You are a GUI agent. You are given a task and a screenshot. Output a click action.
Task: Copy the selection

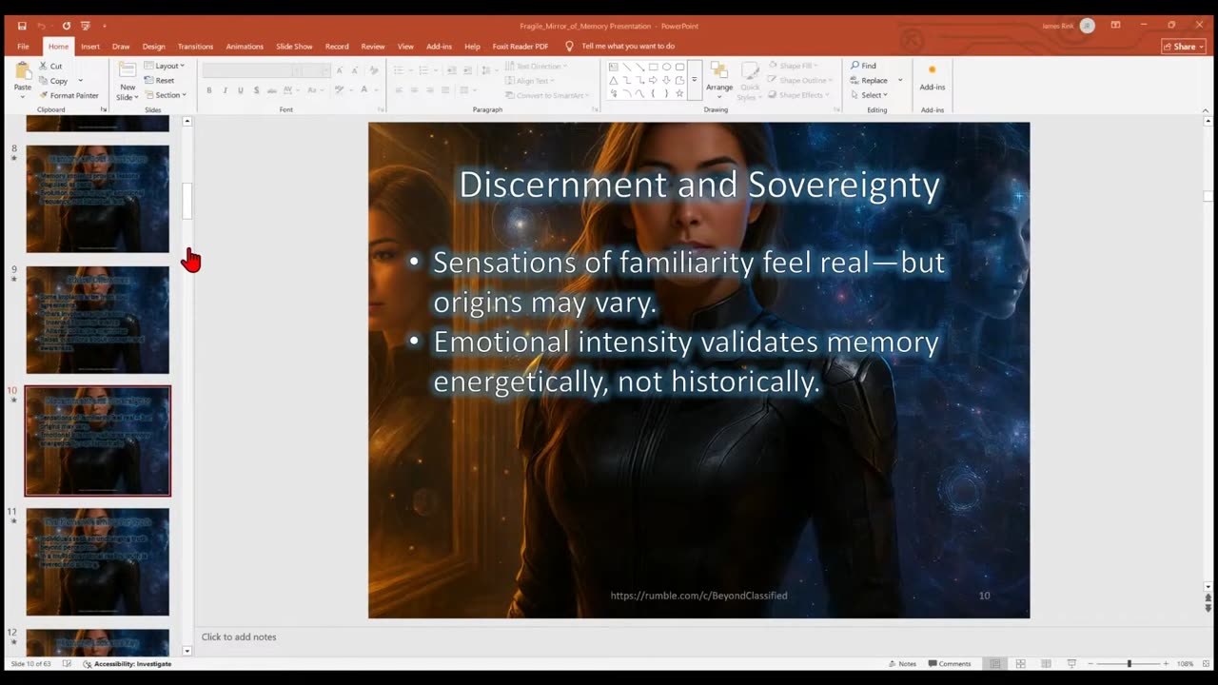[53, 81]
